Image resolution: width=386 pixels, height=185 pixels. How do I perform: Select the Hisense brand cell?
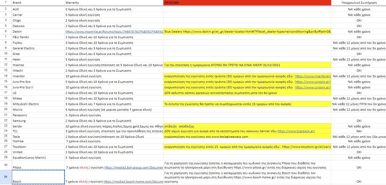tap(38, 65)
